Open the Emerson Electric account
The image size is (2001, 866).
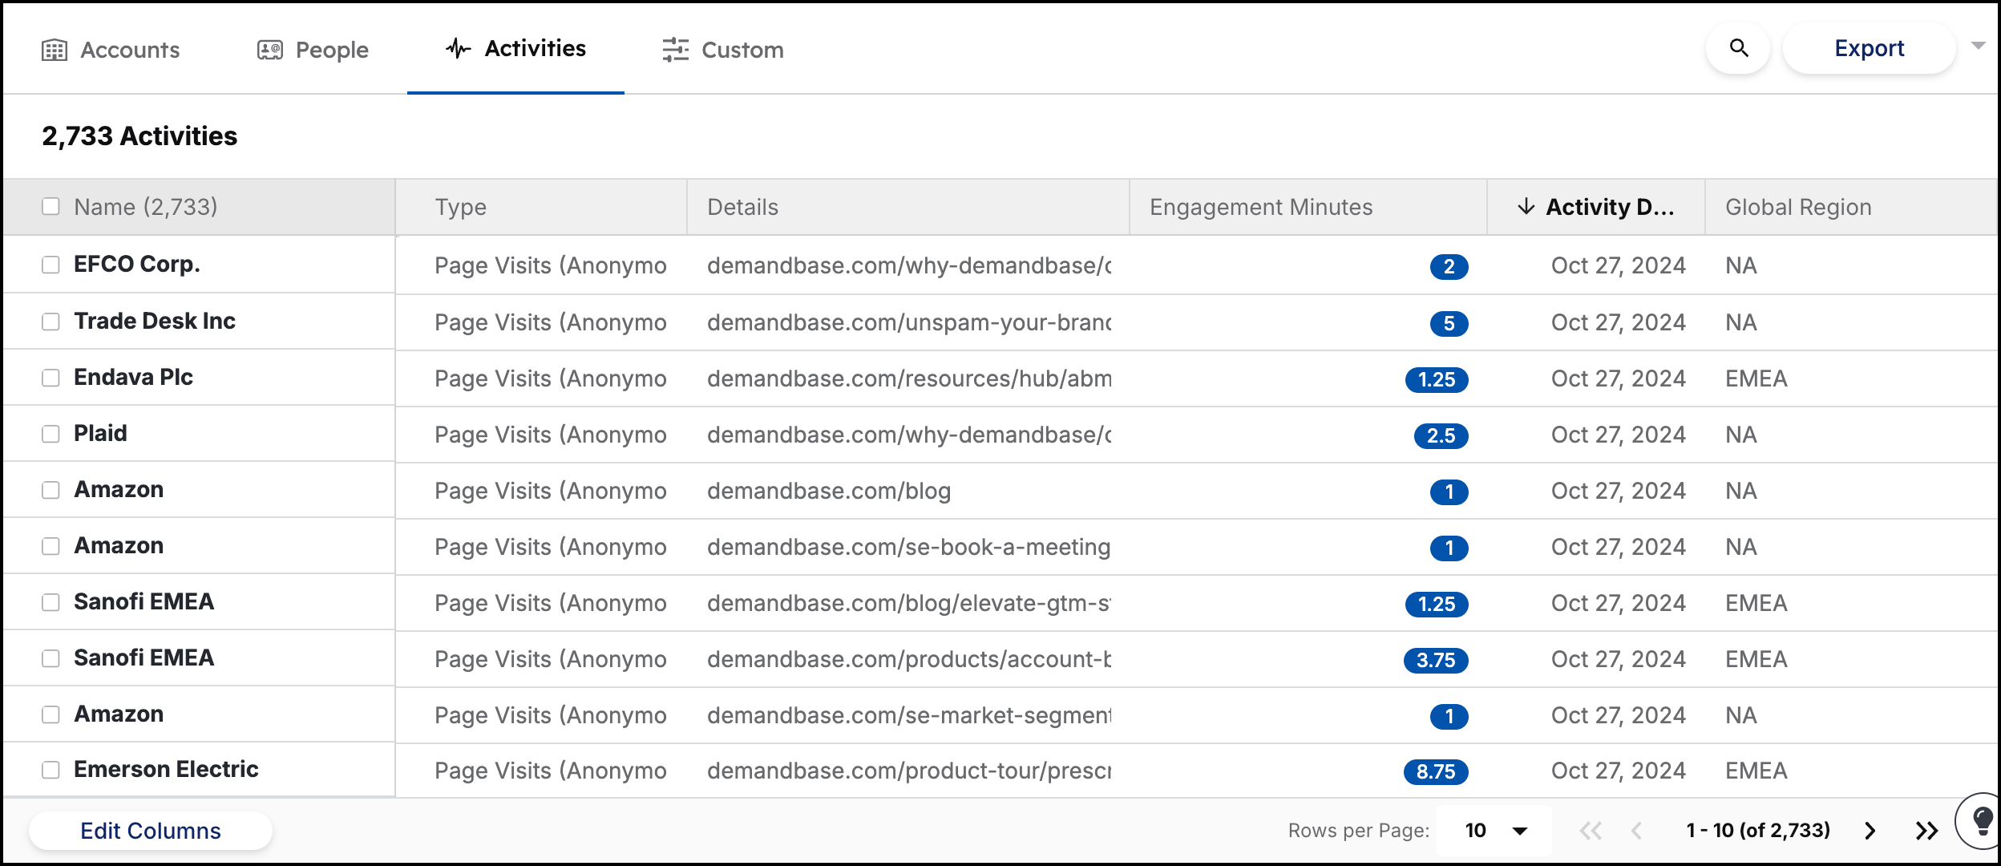(166, 770)
